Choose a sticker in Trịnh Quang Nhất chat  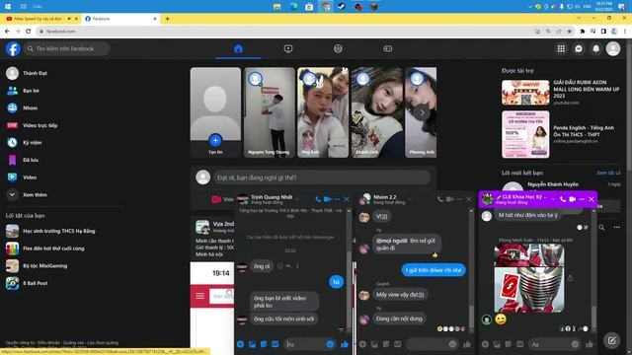coord(264,344)
